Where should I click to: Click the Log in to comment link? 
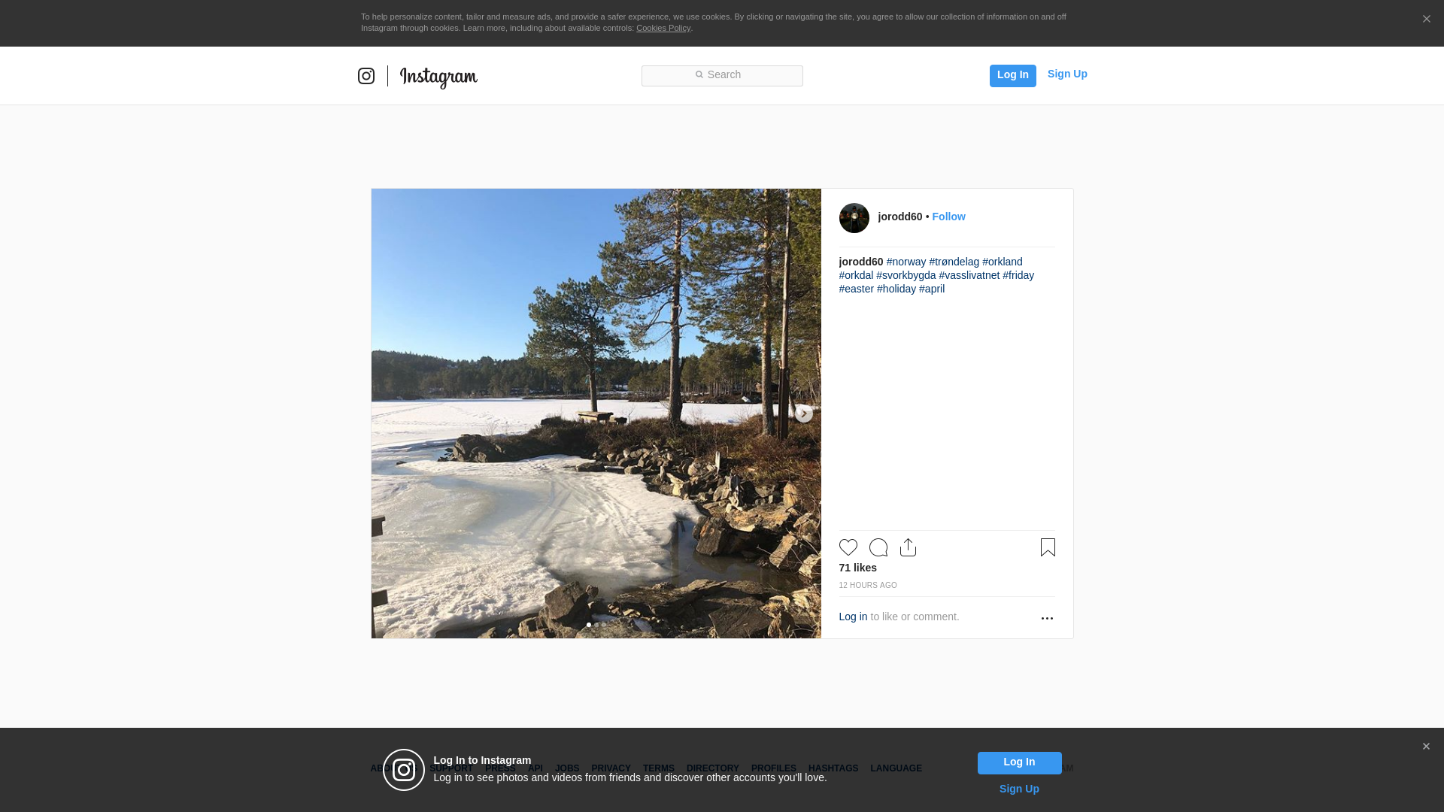853,617
